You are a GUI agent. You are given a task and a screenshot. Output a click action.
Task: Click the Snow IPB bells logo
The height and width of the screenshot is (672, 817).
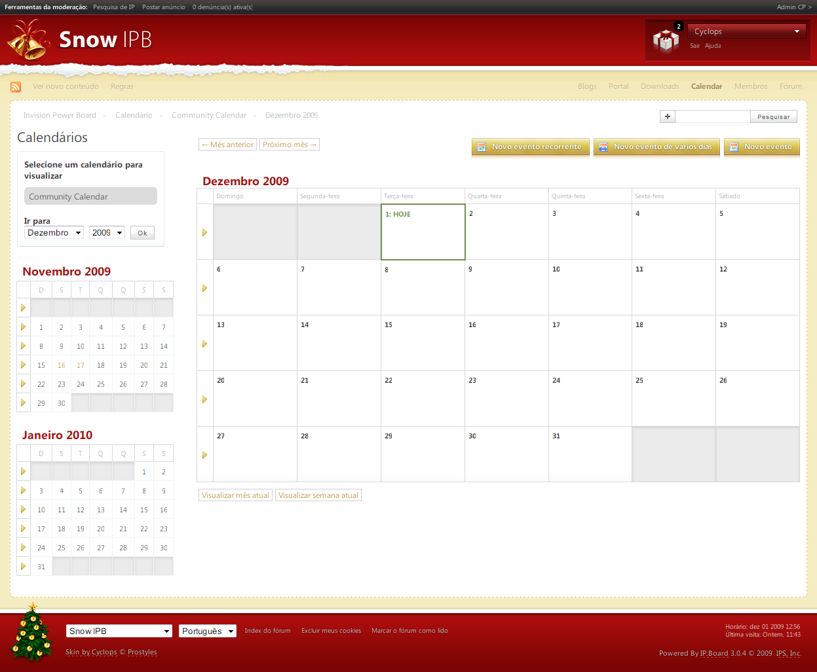click(28, 40)
